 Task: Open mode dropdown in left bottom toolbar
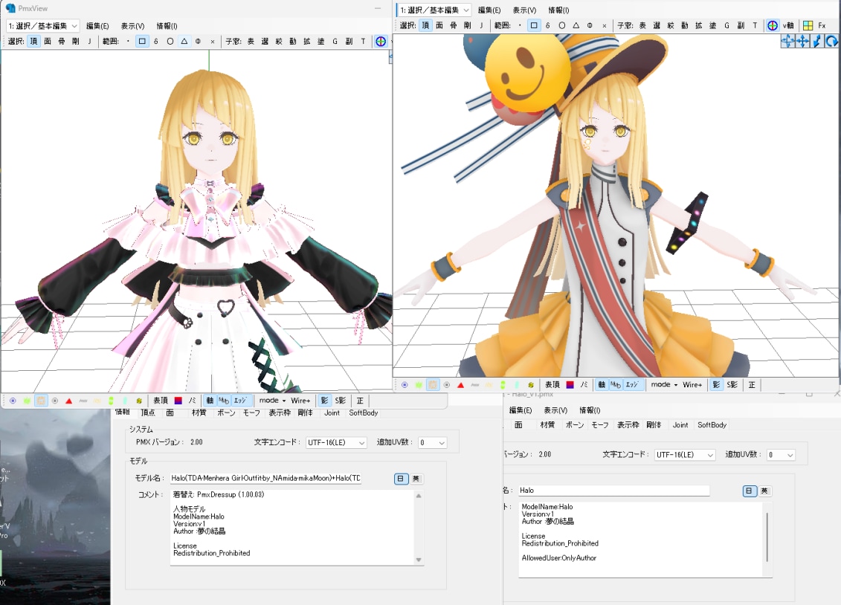pos(272,401)
